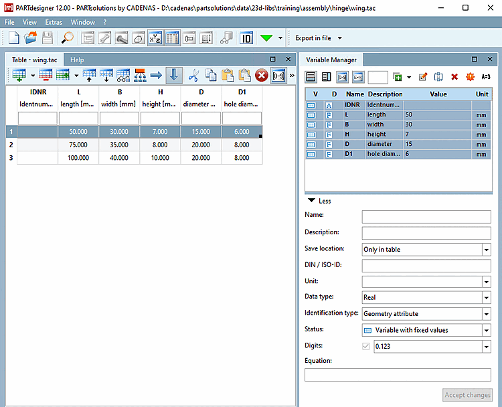Toggle the Digits checkbox

[x=365, y=346]
